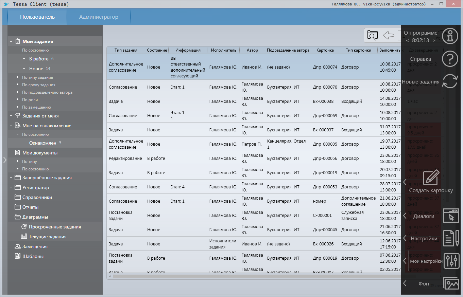Sort by the Тип задания column header

pos(126,50)
